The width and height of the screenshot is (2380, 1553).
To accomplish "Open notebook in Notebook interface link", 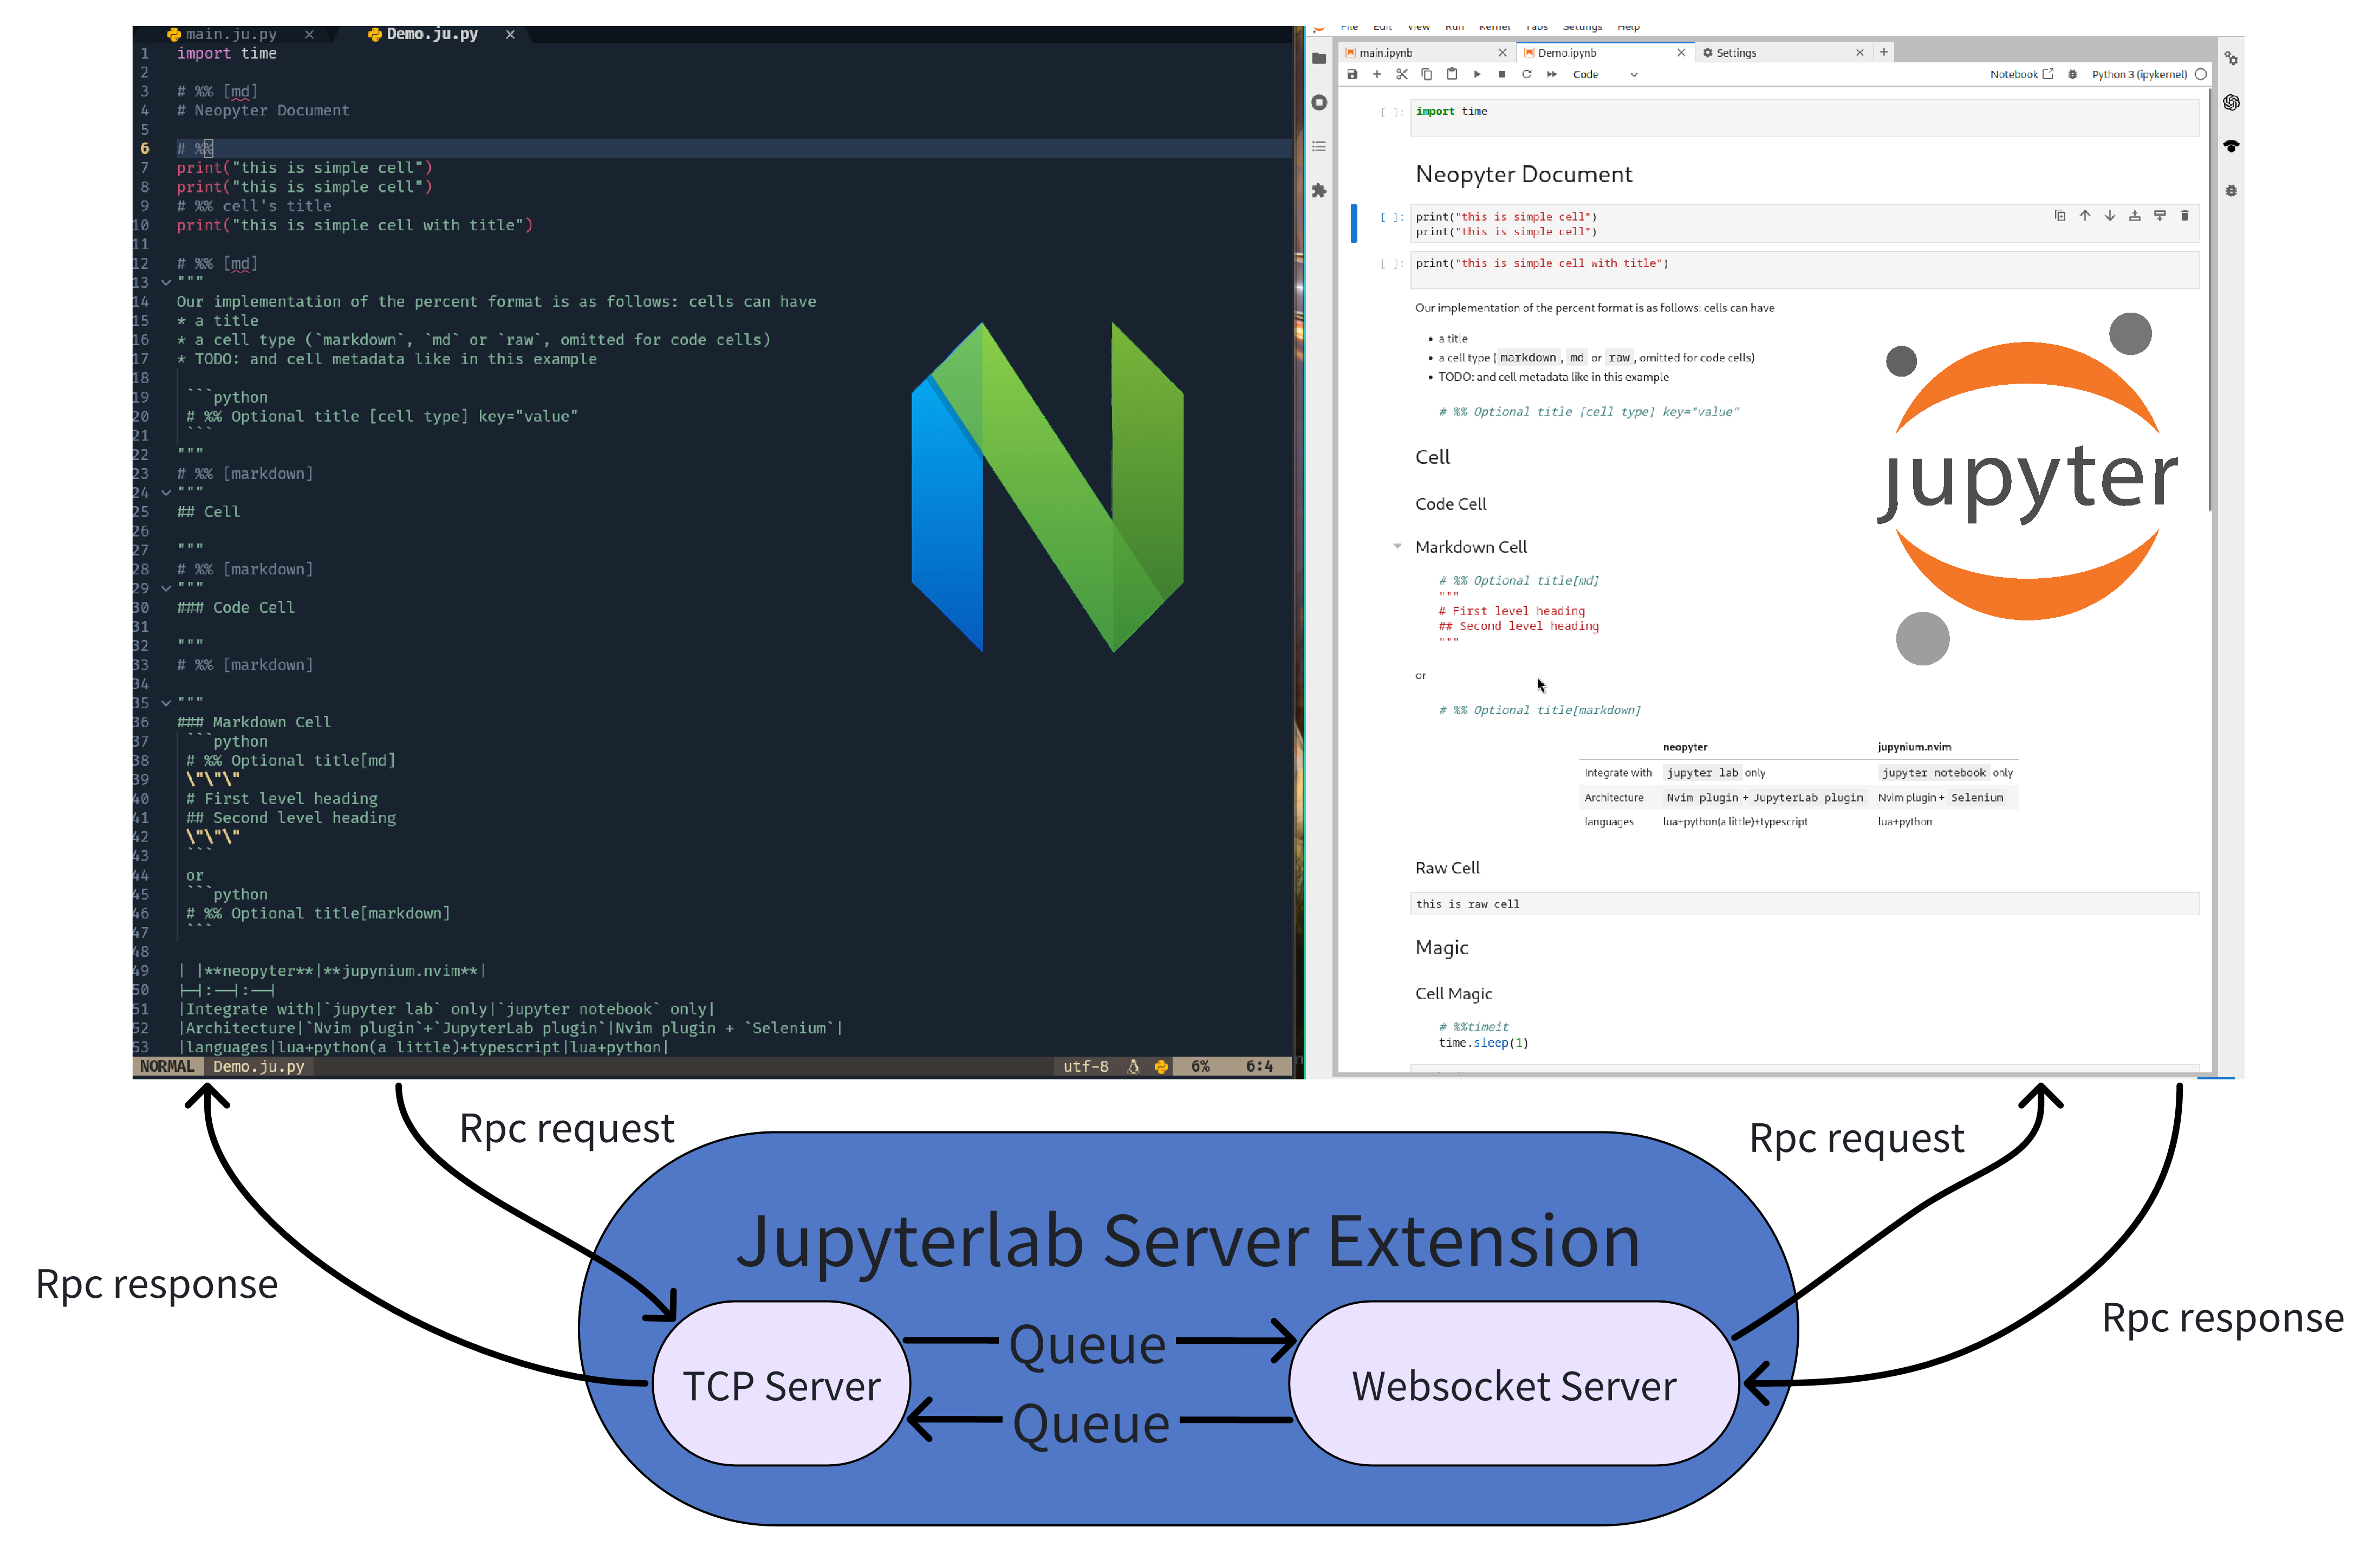I will tap(2021, 74).
